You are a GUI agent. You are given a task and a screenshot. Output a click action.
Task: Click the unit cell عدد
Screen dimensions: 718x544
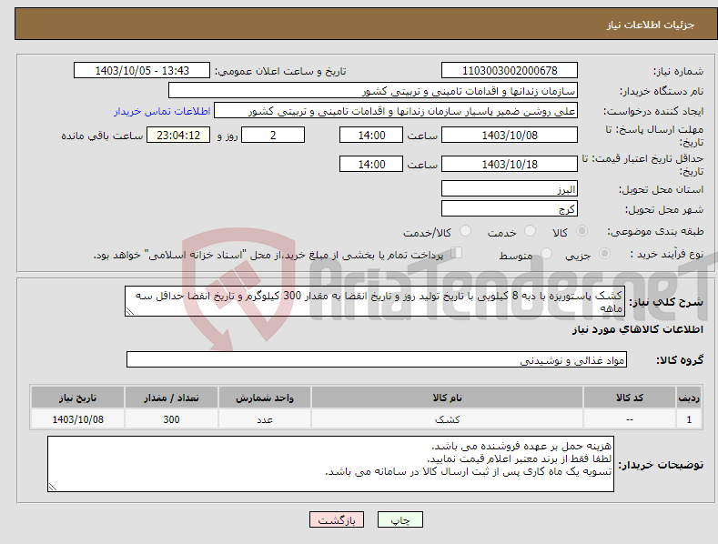pos(265,419)
